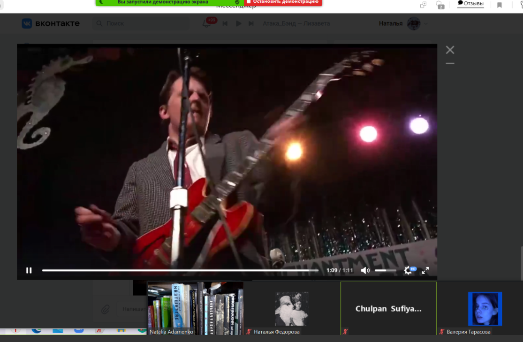
Task: Play the header audio track
Action: pyautogui.click(x=238, y=23)
